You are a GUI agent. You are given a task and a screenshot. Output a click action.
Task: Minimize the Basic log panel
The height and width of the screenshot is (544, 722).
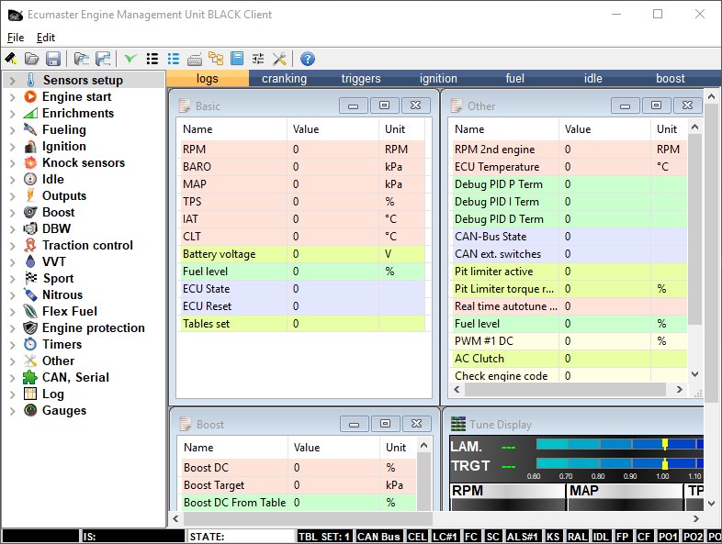353,105
